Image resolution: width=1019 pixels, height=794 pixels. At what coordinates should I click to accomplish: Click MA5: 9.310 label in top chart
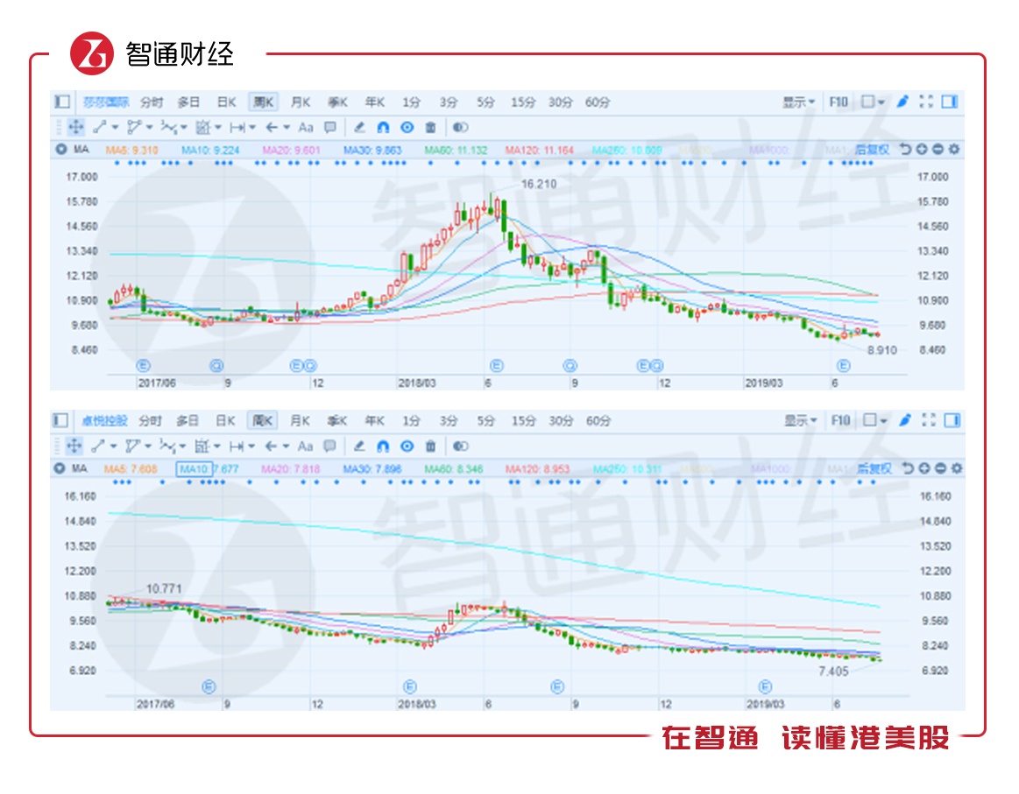coord(132,150)
